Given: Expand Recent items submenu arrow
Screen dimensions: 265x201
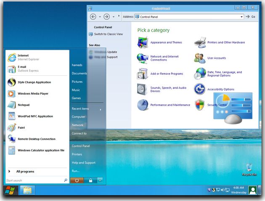Looking at the screenshot, I should pos(101,110).
